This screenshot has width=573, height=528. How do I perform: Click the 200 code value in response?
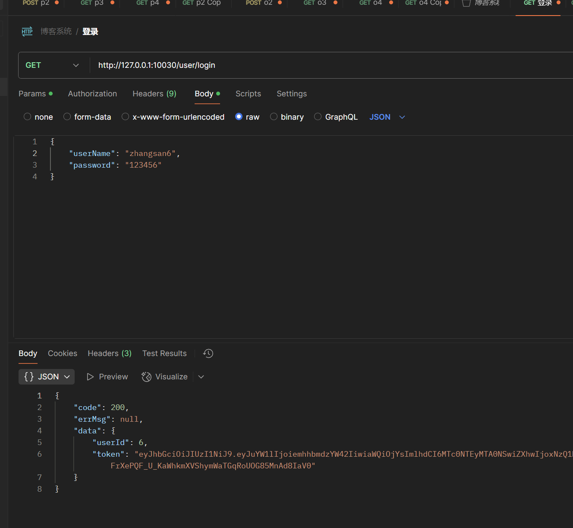118,407
